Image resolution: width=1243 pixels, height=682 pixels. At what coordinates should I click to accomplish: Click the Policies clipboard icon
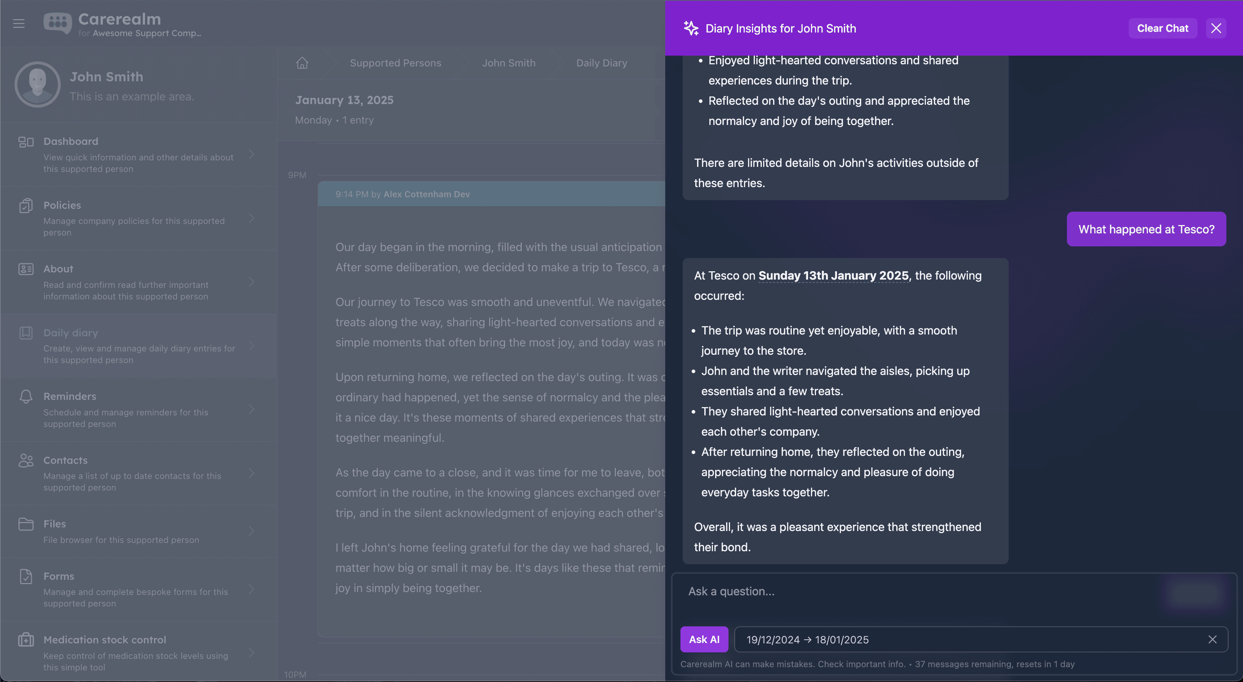pos(26,206)
